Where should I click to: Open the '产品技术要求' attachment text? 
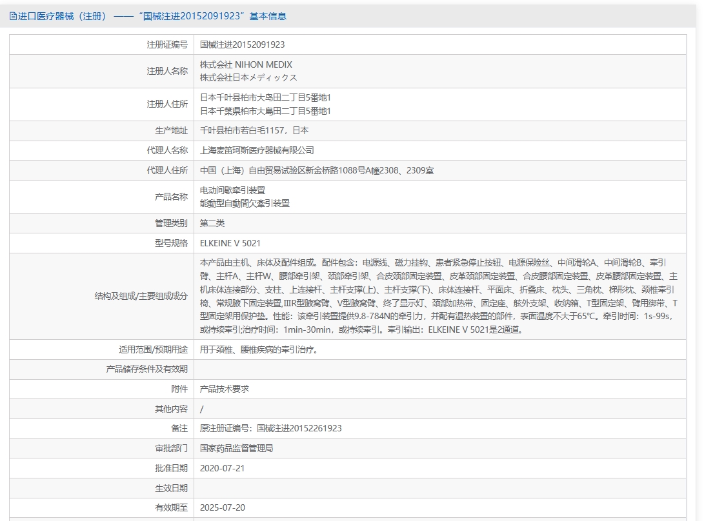(224, 389)
